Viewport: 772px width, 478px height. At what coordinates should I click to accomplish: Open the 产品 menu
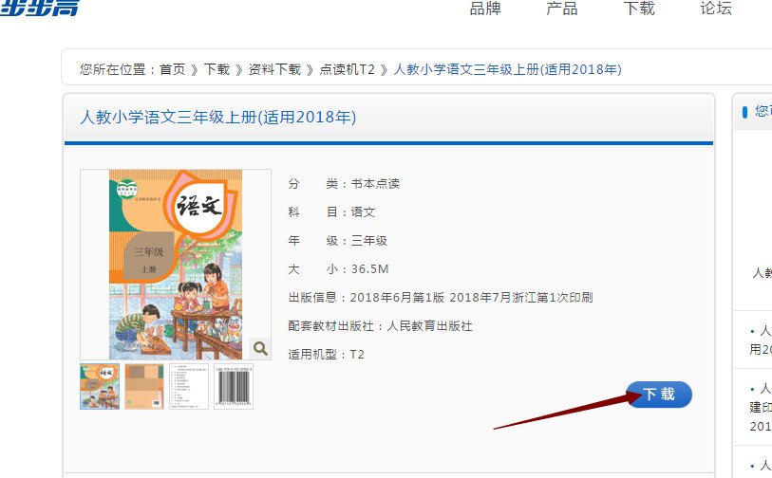[562, 9]
